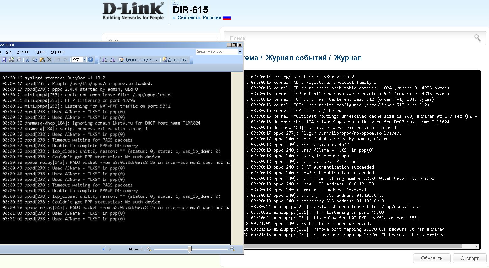The width and height of the screenshot is (489, 268).
Task: Click the Экспорт button
Action: click(x=470, y=258)
